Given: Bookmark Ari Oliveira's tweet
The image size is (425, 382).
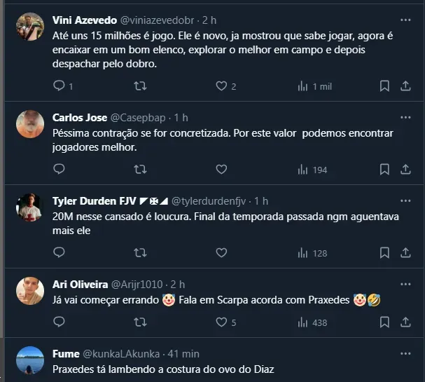Looking at the screenshot, I should click(x=384, y=322).
